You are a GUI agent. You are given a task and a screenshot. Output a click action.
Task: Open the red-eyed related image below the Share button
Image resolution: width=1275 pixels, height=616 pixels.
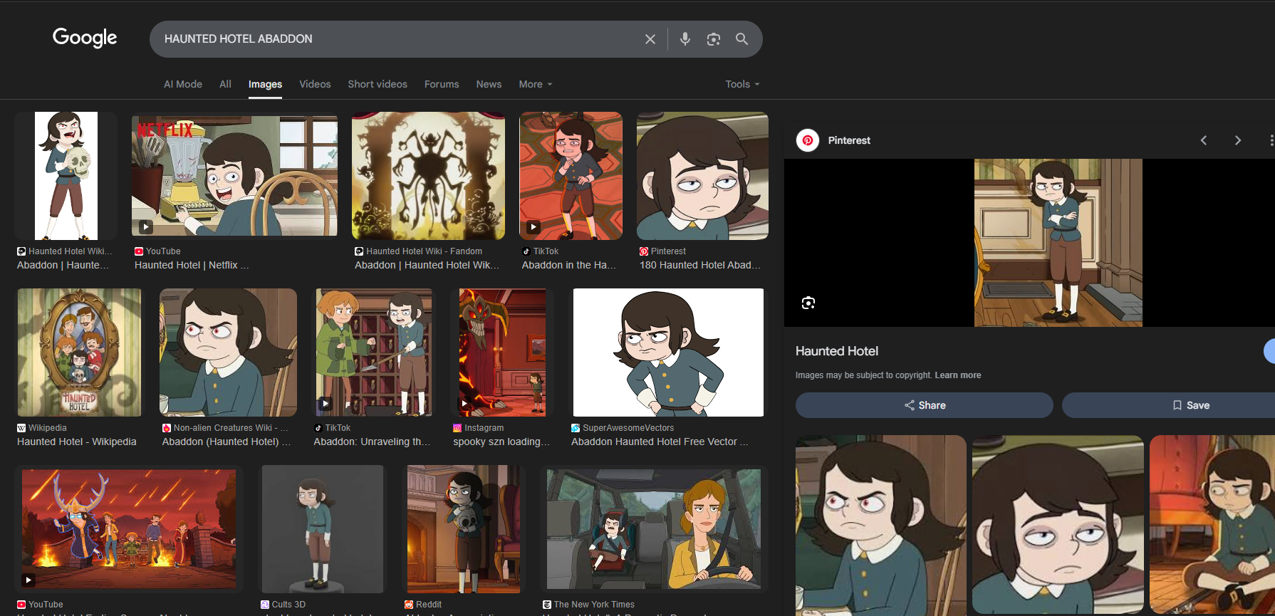pos(881,525)
